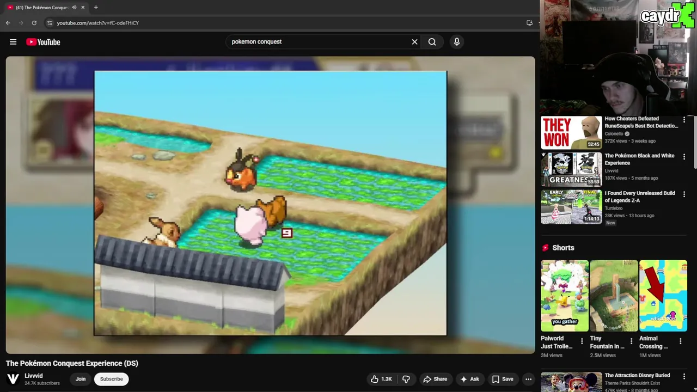This screenshot has width=697, height=392.
Task: Open How Cheaters Defeated RuneScape title
Action: point(641,122)
